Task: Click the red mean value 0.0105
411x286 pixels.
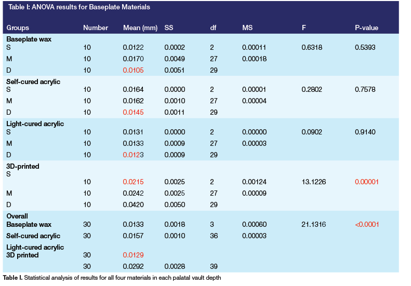Action: (x=133, y=70)
